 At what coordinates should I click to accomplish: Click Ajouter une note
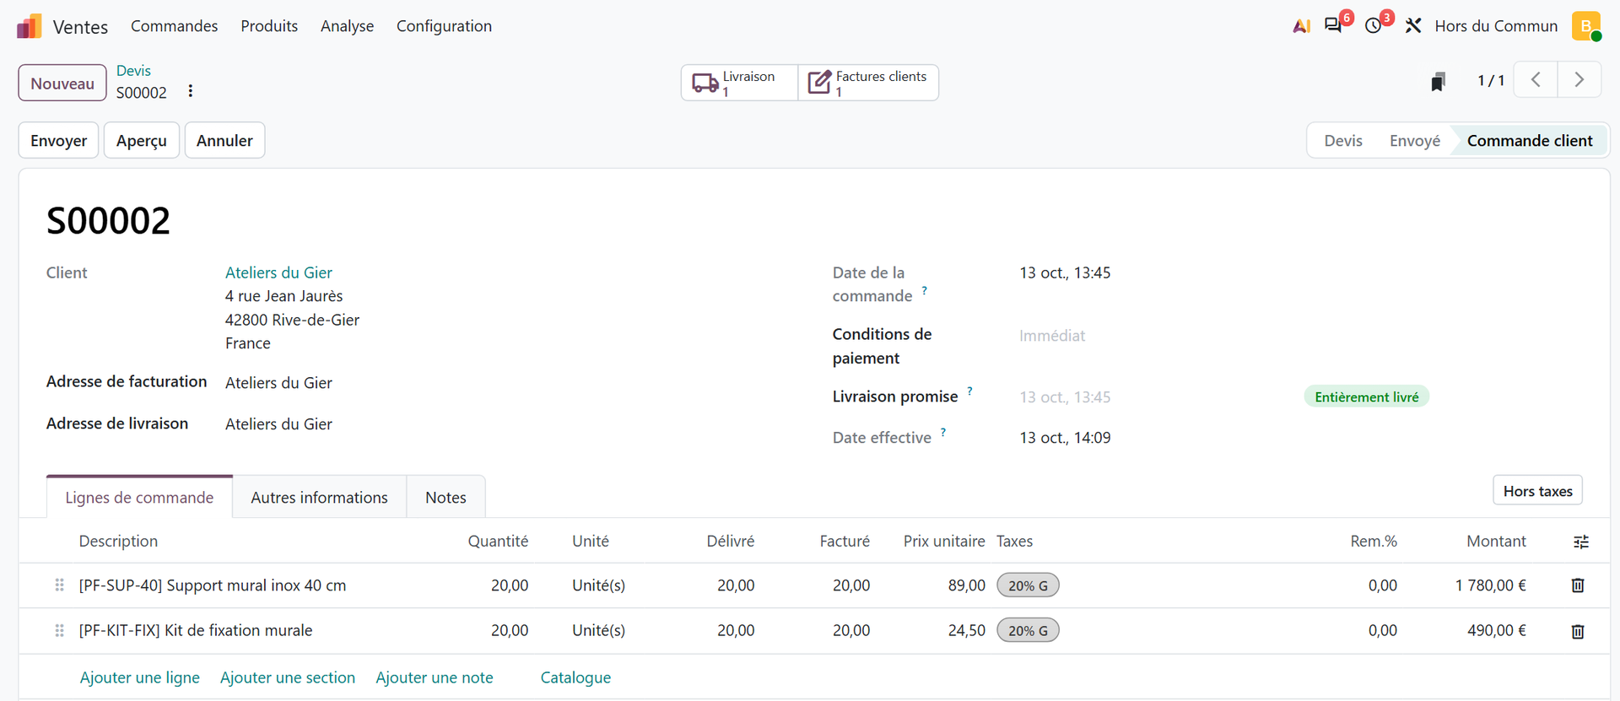pos(435,677)
